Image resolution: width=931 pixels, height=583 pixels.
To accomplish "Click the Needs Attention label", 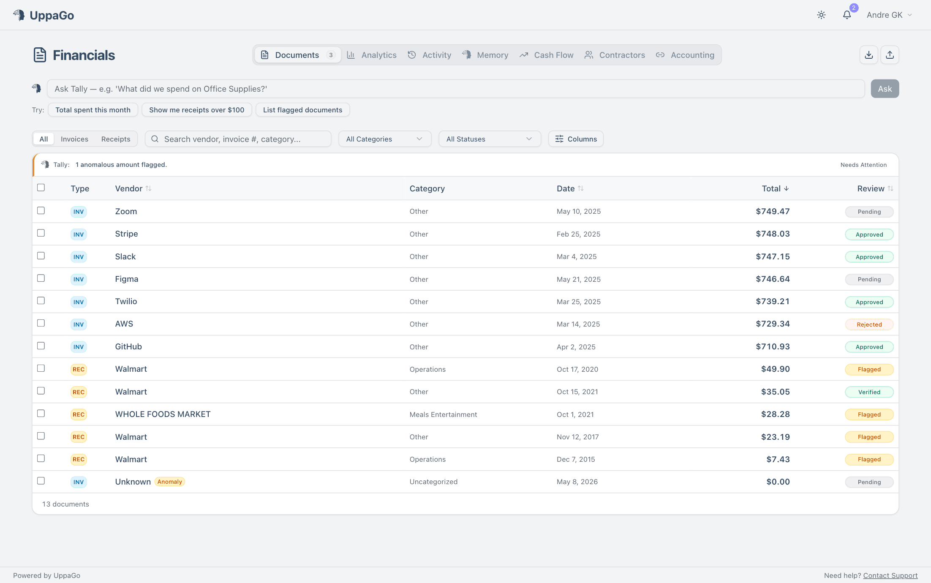I will [863, 165].
